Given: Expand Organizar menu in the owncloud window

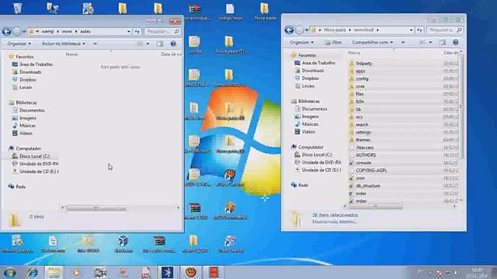Looking at the screenshot, I should (301, 42).
